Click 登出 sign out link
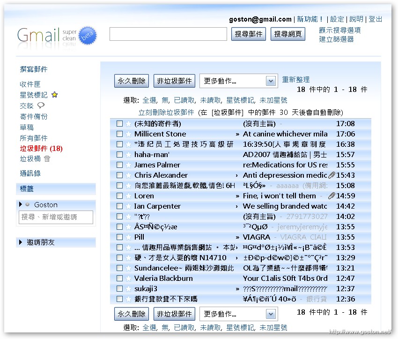 [x=376, y=19]
